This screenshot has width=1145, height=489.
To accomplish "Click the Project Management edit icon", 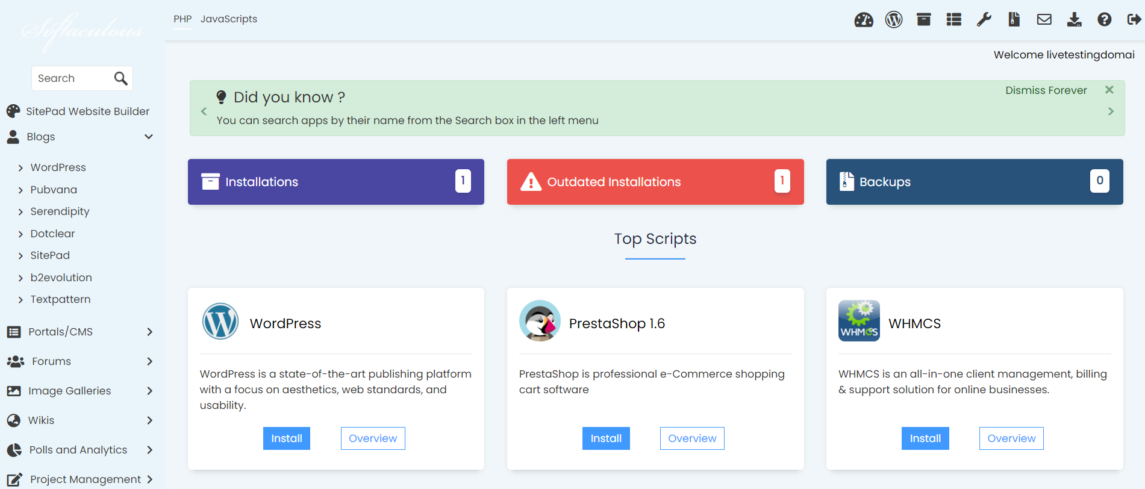I will (14, 479).
